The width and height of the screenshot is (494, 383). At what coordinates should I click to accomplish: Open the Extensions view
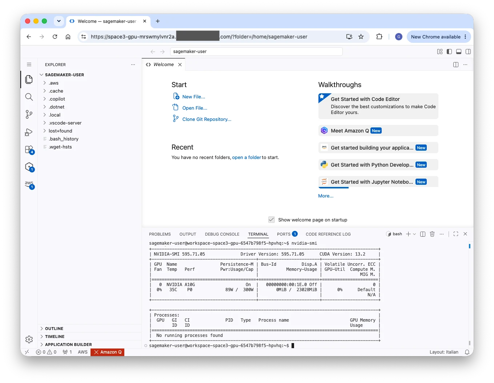tap(29, 150)
